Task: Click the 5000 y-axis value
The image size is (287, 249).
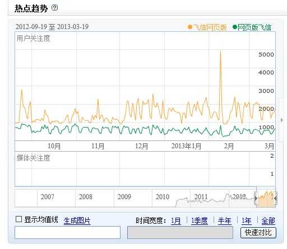Action: [x=266, y=55]
